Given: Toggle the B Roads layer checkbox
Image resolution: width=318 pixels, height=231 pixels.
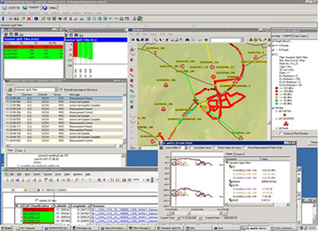Looking at the screenshot, I should pos(273,50).
